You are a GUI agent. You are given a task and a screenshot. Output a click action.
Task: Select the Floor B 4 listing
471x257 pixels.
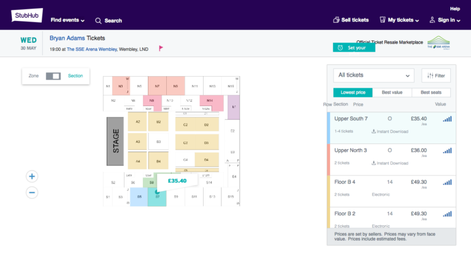[391, 191]
